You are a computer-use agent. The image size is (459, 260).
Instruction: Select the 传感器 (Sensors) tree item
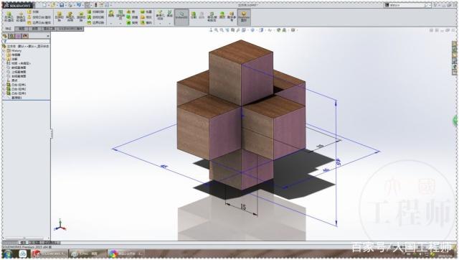click(14, 55)
